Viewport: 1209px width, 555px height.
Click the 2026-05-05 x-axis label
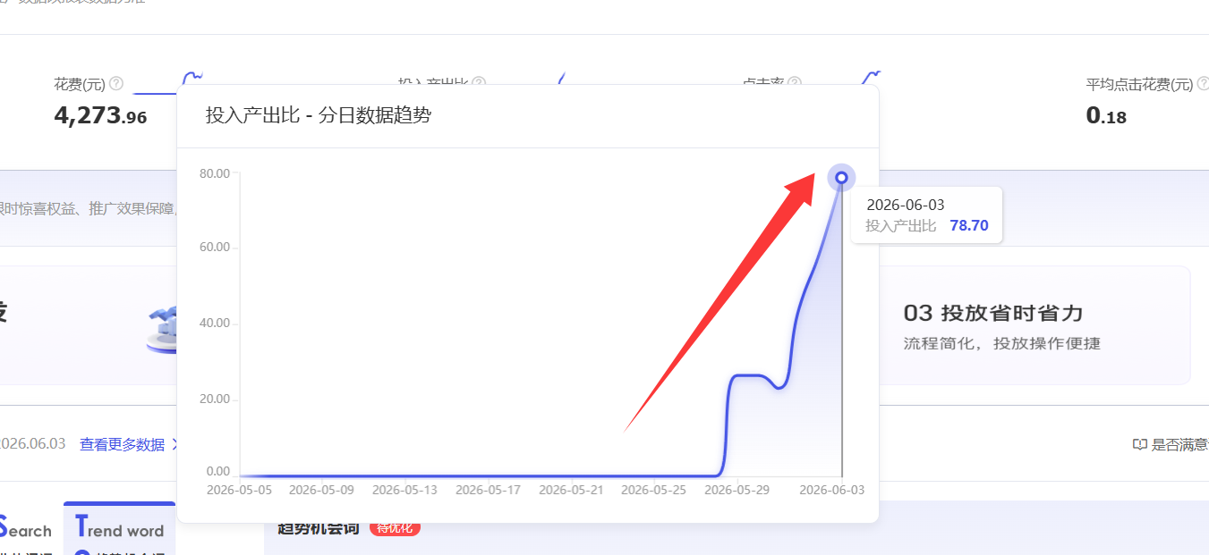(x=239, y=490)
